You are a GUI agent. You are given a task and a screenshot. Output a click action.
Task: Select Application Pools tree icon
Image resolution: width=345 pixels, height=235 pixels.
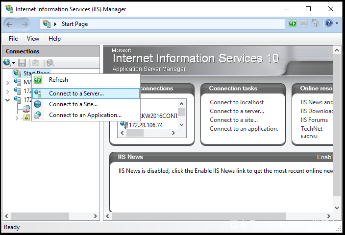27,109
